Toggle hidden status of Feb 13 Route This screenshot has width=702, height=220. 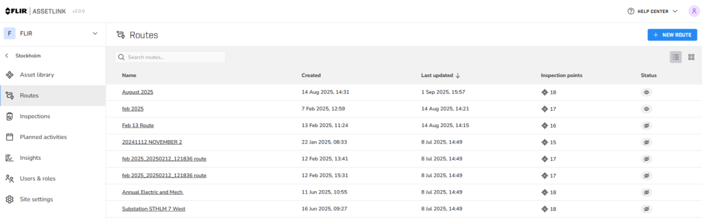pos(646,126)
